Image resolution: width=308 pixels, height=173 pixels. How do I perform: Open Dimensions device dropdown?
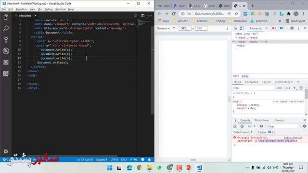[166, 28]
